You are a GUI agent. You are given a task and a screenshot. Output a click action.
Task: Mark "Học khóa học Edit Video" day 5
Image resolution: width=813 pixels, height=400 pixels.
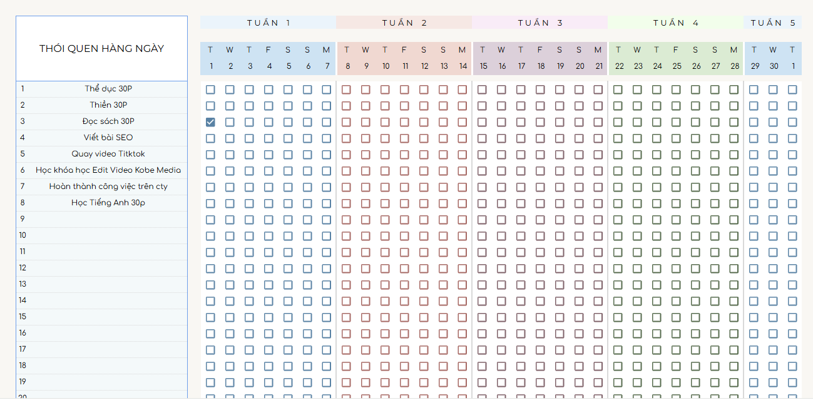288,171
